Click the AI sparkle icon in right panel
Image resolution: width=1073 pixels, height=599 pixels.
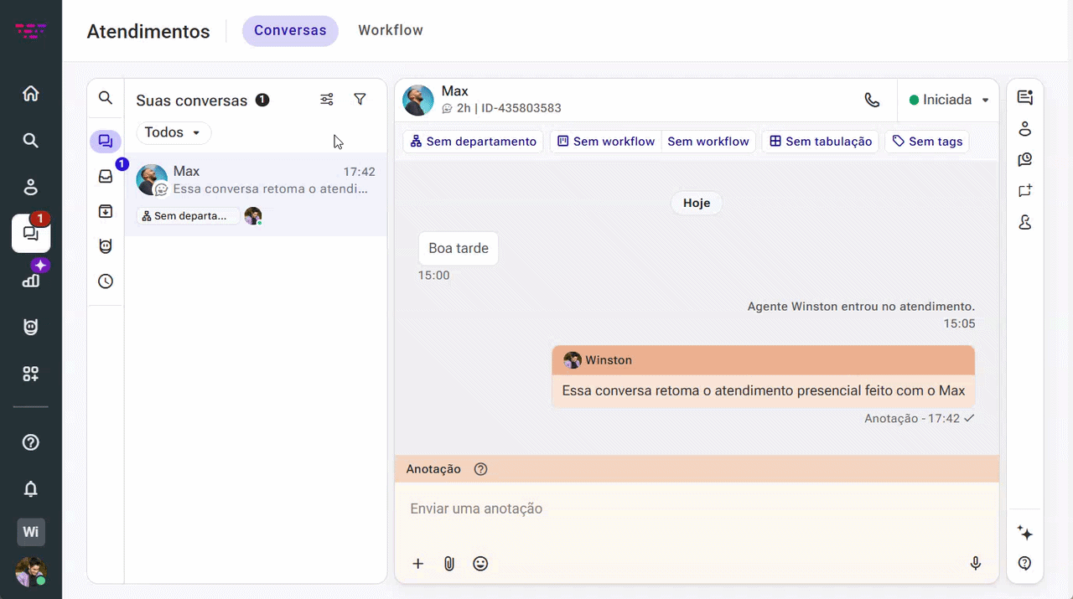pos(1024,533)
